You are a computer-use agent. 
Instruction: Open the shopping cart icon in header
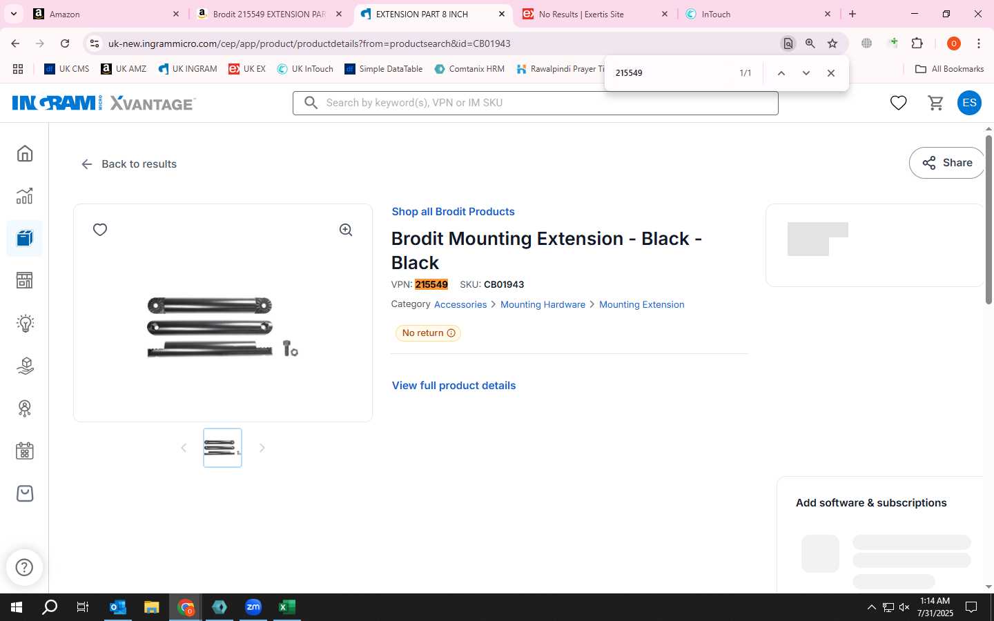[936, 103]
